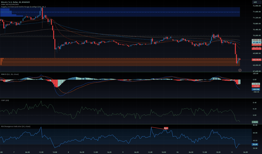This screenshot has width=262, height=154.
Task: Click the date 11 on time axis
Action: pos(232,152)
